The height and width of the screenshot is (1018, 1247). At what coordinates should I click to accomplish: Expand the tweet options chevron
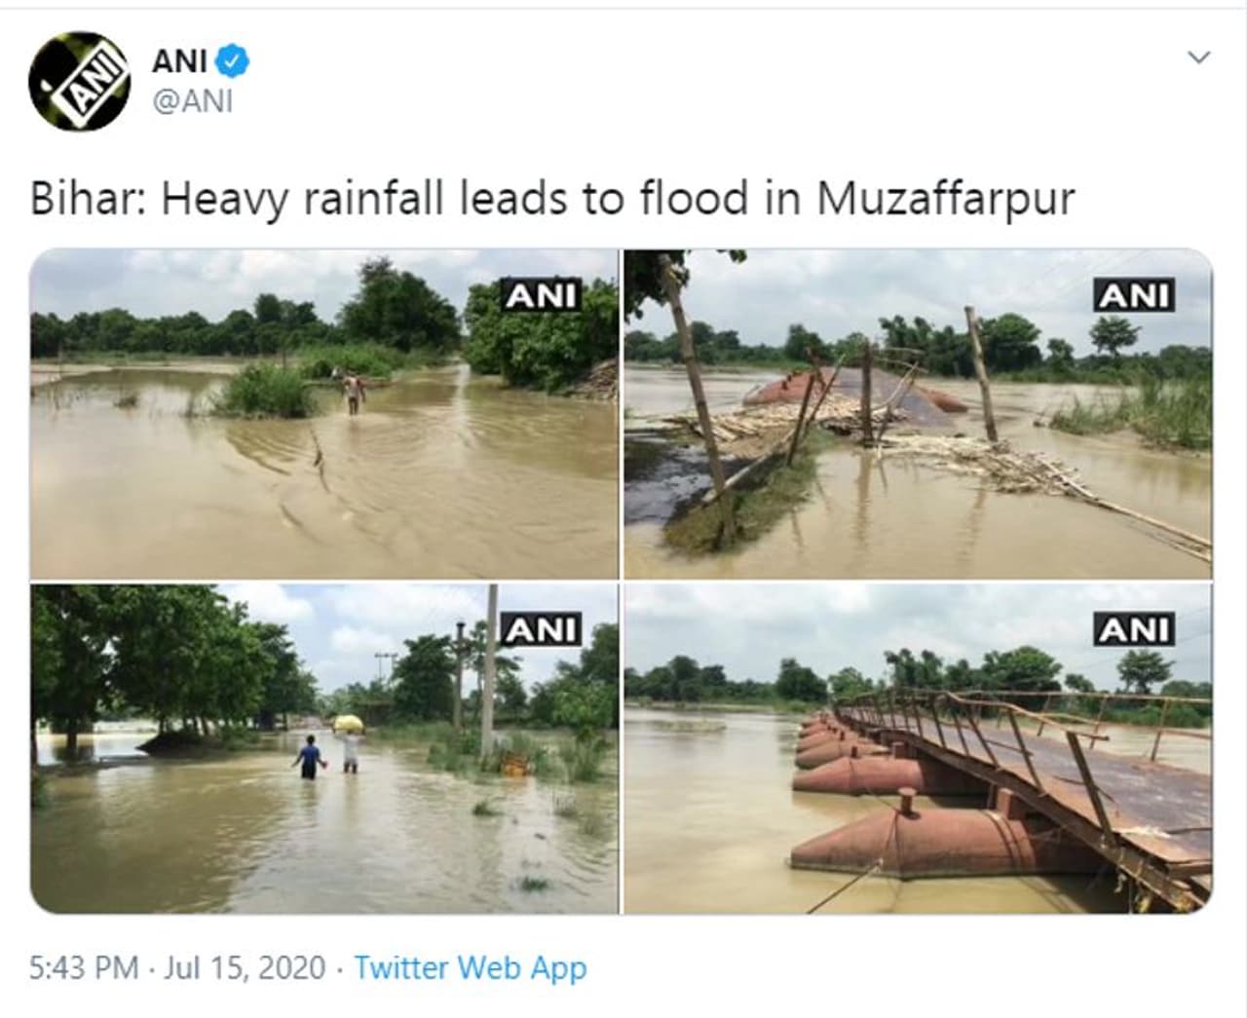(x=1198, y=57)
